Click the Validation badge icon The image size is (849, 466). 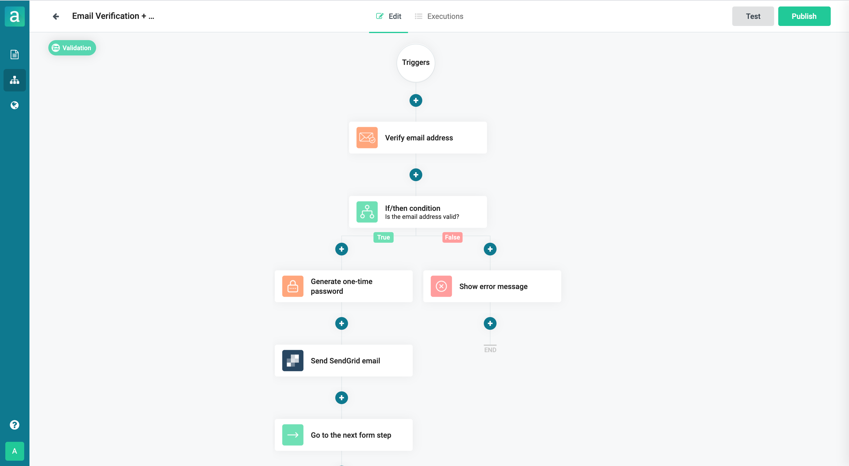[56, 48]
